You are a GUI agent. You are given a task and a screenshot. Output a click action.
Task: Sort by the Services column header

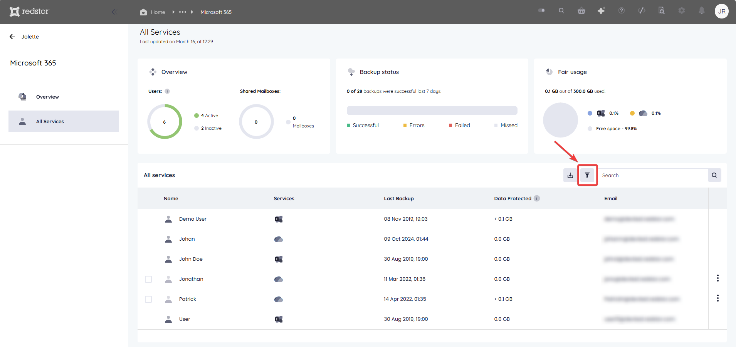pyautogui.click(x=284, y=198)
